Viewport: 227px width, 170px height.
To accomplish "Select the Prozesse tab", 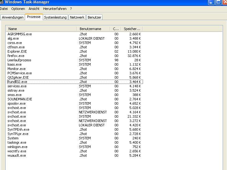I will point(34,17).
